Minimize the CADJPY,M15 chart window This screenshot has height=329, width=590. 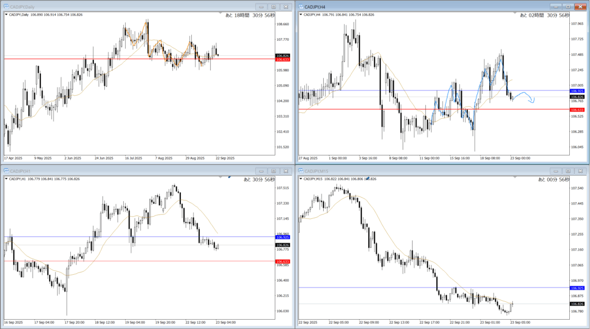(x=555, y=171)
